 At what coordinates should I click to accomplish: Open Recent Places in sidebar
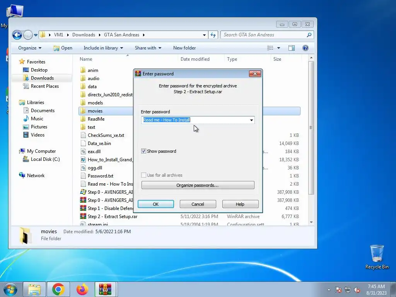[45, 86]
